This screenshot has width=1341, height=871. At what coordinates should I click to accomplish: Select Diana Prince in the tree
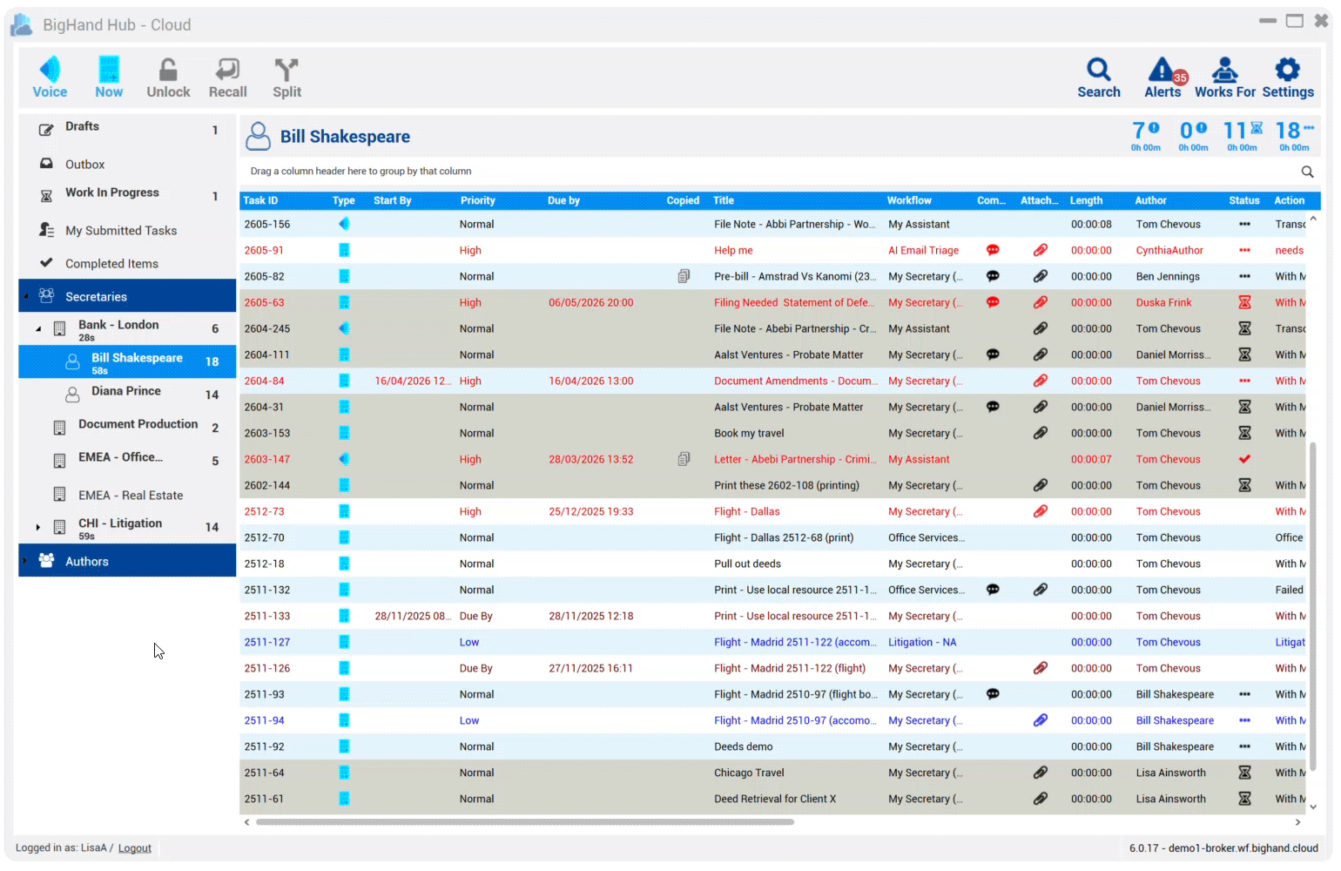pos(127,395)
